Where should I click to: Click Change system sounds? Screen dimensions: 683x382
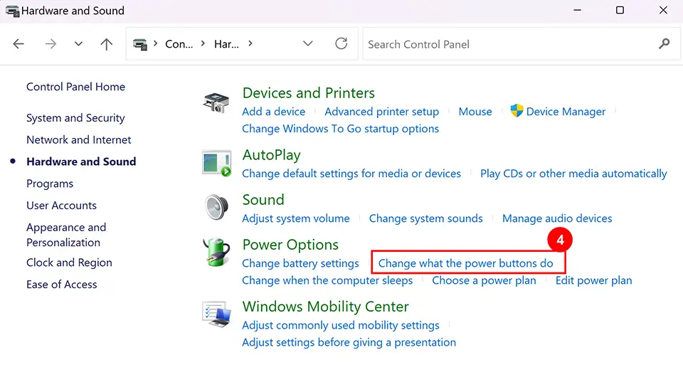pyautogui.click(x=425, y=218)
